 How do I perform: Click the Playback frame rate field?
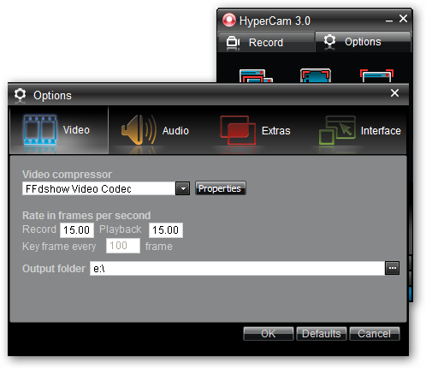point(166,230)
